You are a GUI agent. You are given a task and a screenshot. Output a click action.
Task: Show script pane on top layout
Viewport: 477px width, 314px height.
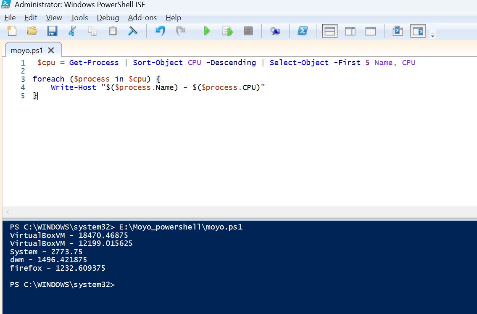330,31
